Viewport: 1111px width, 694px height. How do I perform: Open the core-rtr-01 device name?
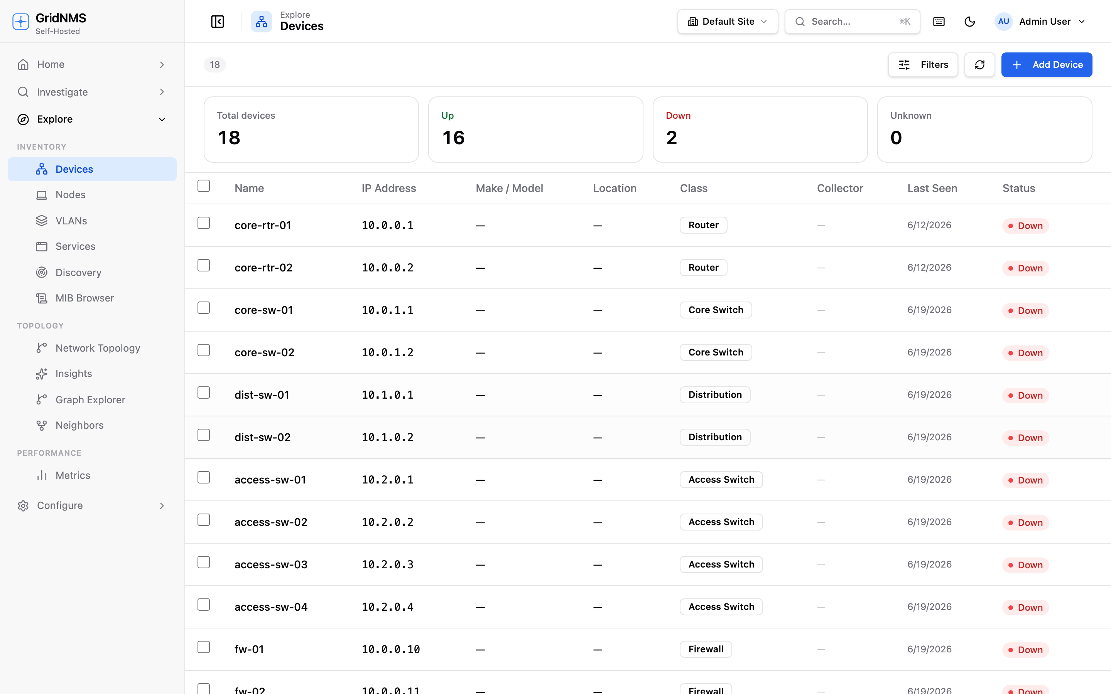tap(263, 226)
